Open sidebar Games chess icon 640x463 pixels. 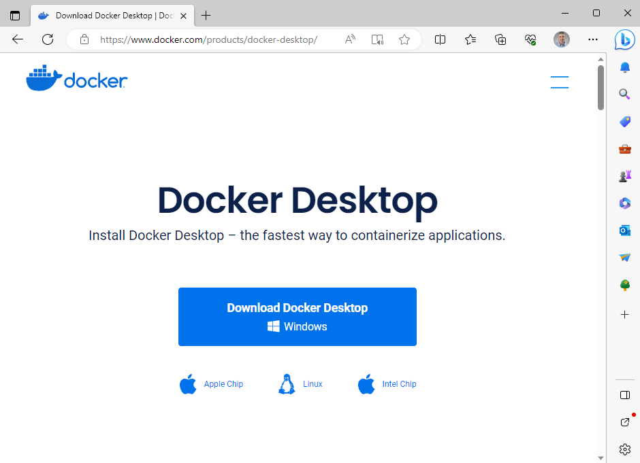tap(624, 176)
